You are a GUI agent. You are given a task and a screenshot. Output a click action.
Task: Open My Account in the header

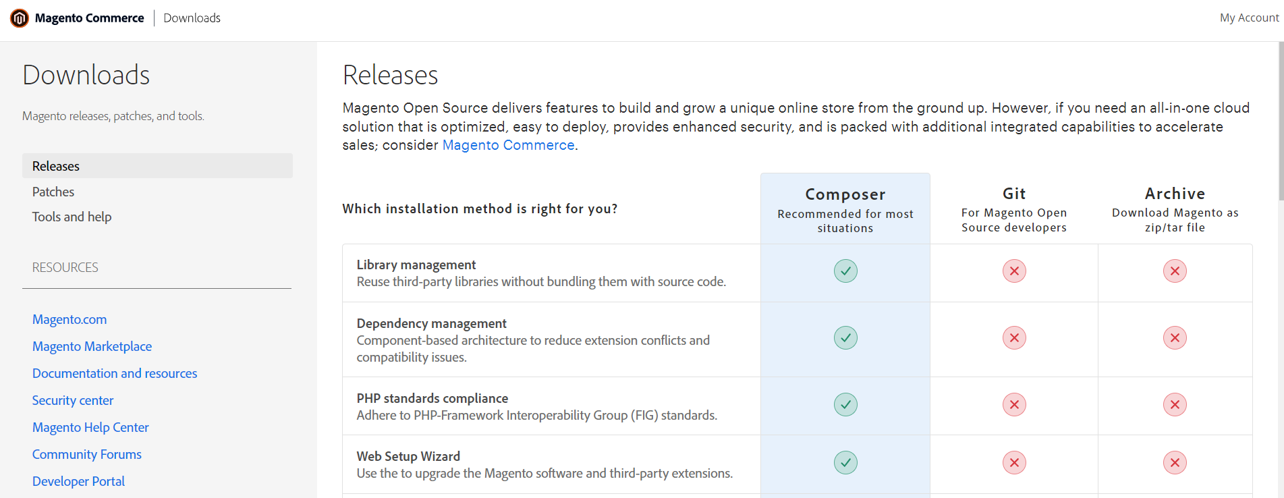click(x=1248, y=18)
